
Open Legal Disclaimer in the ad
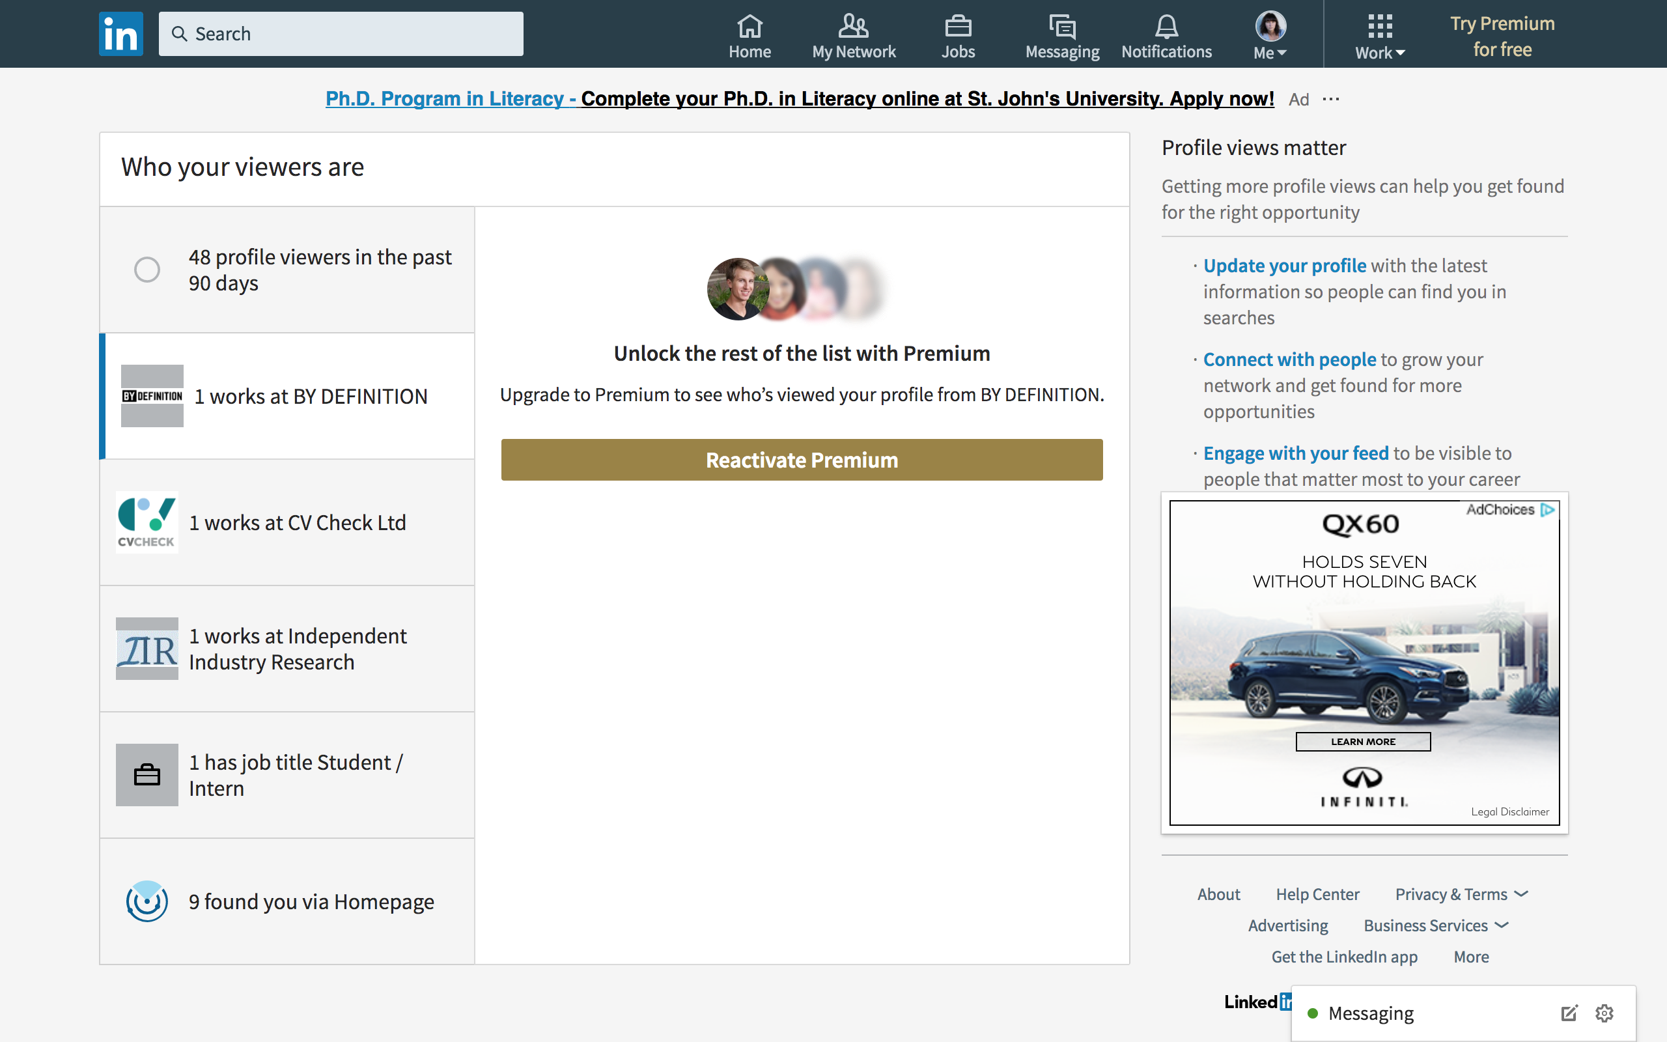point(1510,812)
